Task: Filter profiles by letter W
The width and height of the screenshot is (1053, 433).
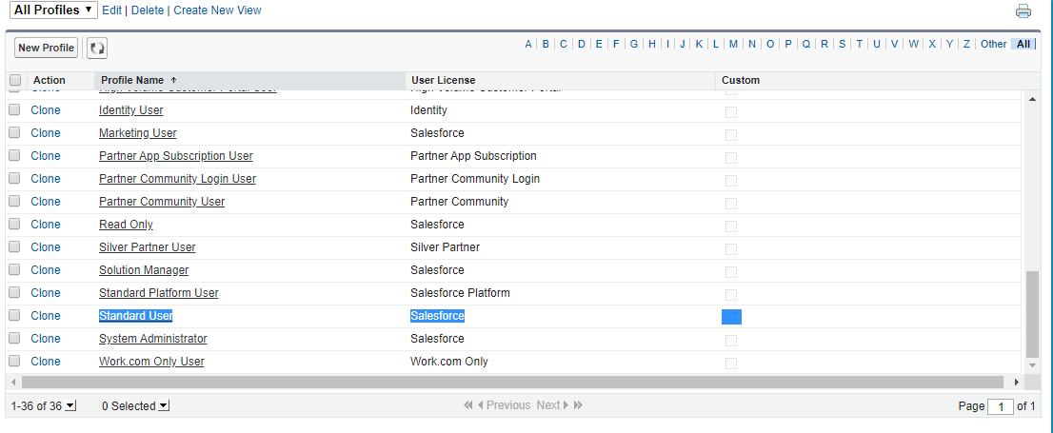Action: (913, 44)
